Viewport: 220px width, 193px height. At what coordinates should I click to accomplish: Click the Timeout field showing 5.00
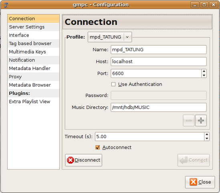(149, 137)
